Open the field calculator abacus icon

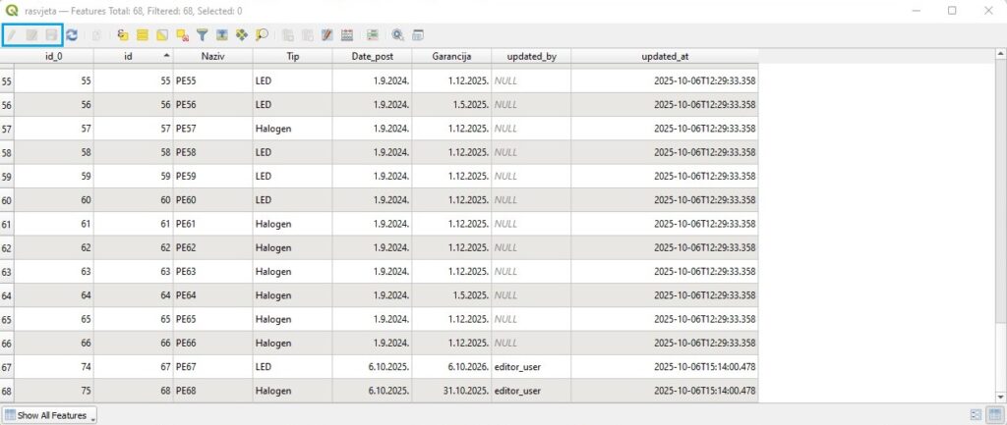point(347,35)
